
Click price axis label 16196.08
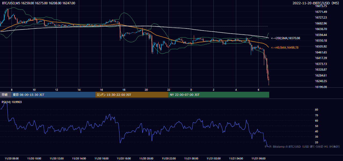[321, 87]
